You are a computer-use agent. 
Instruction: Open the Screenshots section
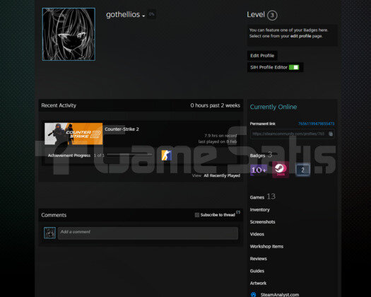pos(262,221)
